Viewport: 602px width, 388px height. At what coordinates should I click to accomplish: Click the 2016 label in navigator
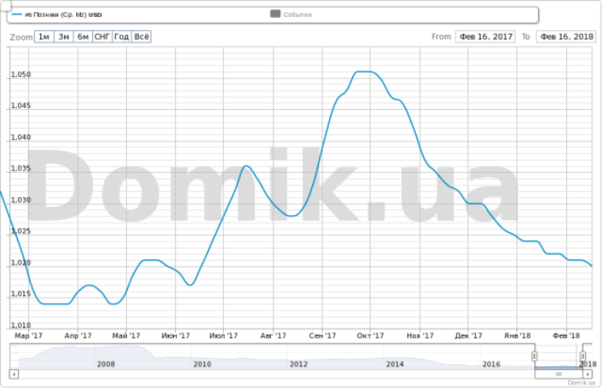[x=491, y=365]
